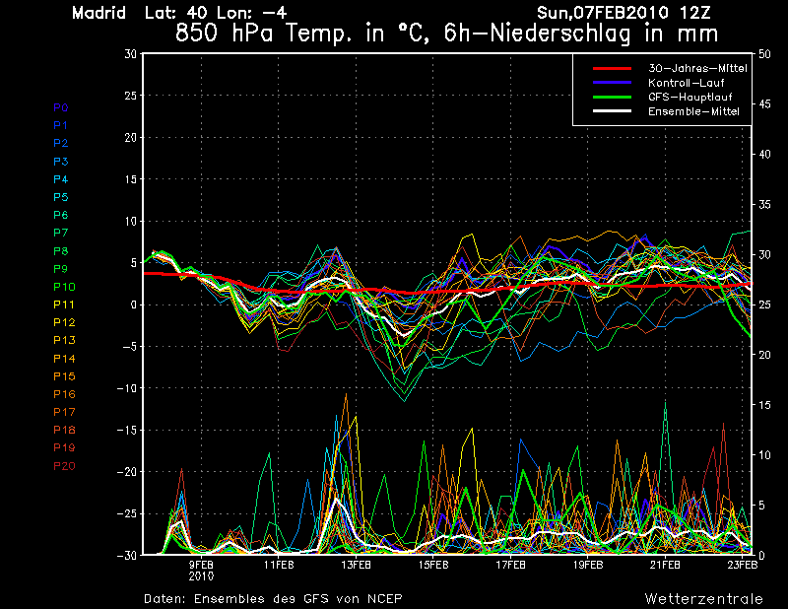788x609 pixels.
Task: Select the P10 ensemble member label
Action: click(x=63, y=287)
